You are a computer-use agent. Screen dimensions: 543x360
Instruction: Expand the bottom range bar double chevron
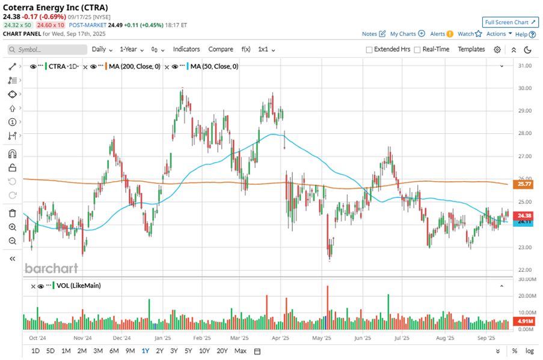pos(498,352)
